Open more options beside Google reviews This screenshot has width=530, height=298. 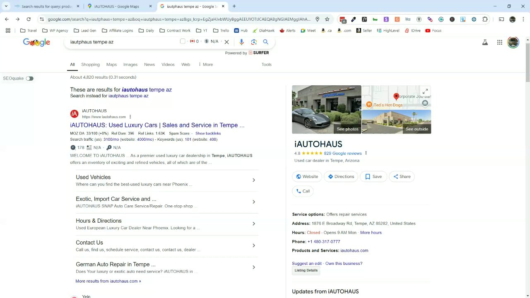click(x=366, y=153)
